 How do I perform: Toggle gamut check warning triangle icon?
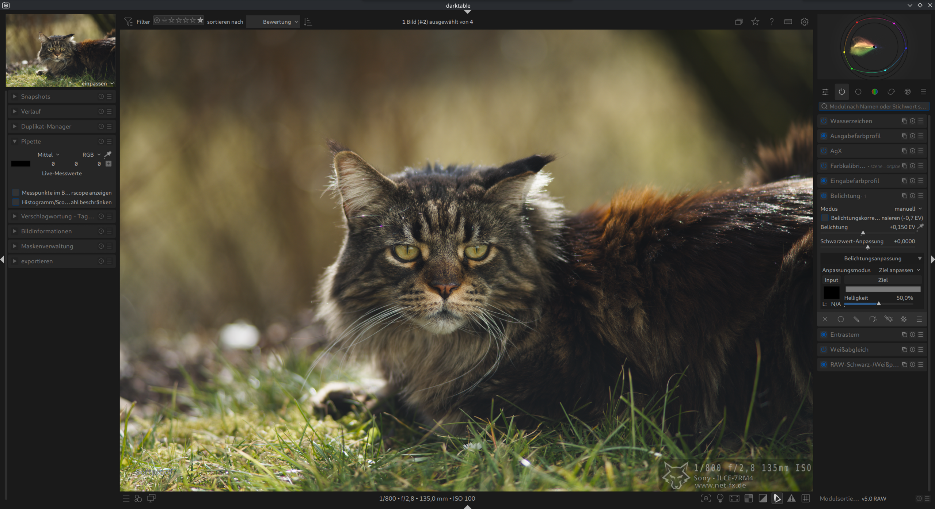coord(791,498)
